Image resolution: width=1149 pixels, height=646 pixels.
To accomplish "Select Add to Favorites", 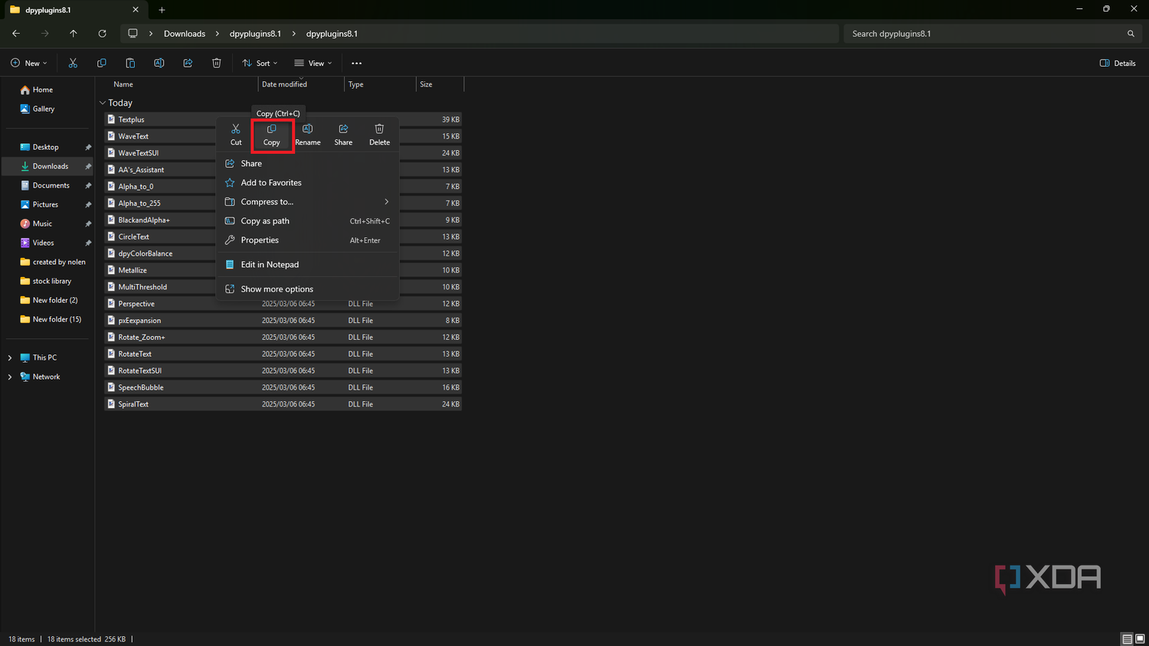I will 307,183.
